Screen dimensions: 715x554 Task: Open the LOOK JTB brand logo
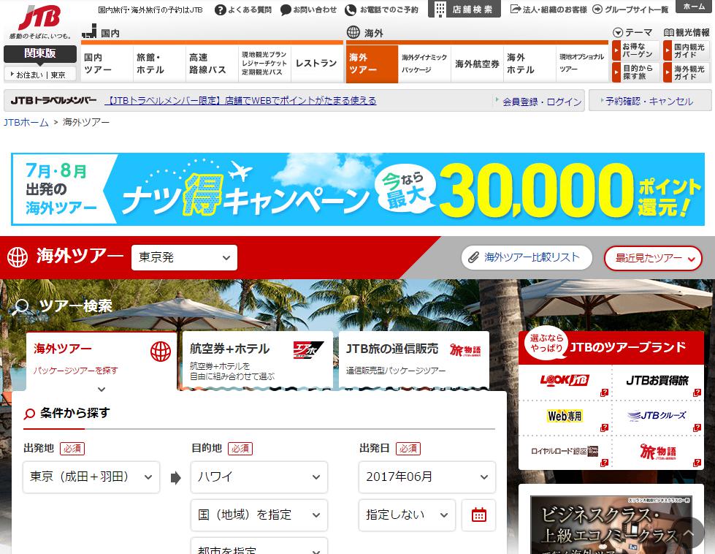point(565,379)
